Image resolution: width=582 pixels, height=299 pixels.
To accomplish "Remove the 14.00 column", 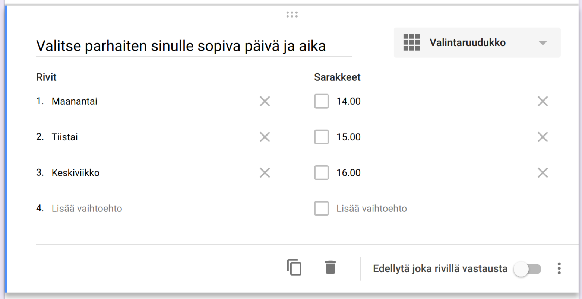I will [543, 101].
